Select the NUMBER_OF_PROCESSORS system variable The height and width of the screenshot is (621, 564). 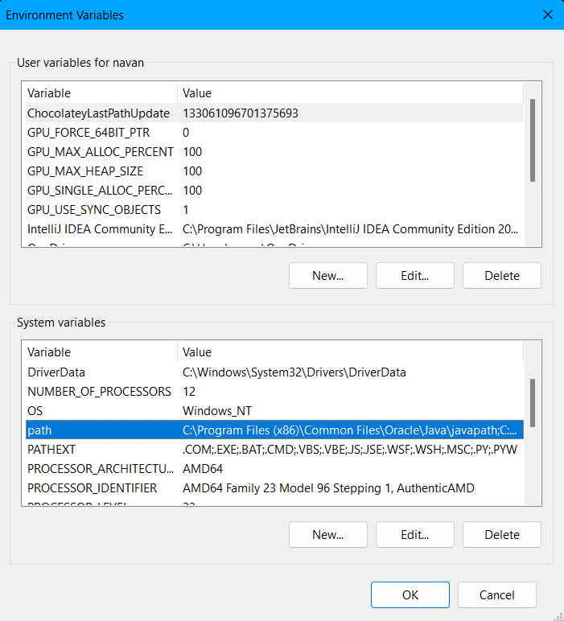[99, 392]
